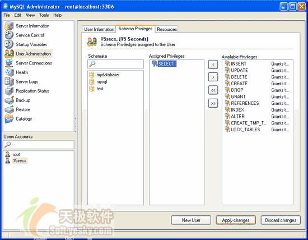Click the Users Accounts search field

point(39,145)
